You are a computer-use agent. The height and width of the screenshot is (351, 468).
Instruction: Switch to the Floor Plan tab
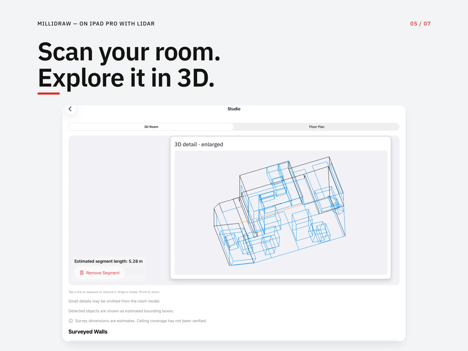point(317,127)
